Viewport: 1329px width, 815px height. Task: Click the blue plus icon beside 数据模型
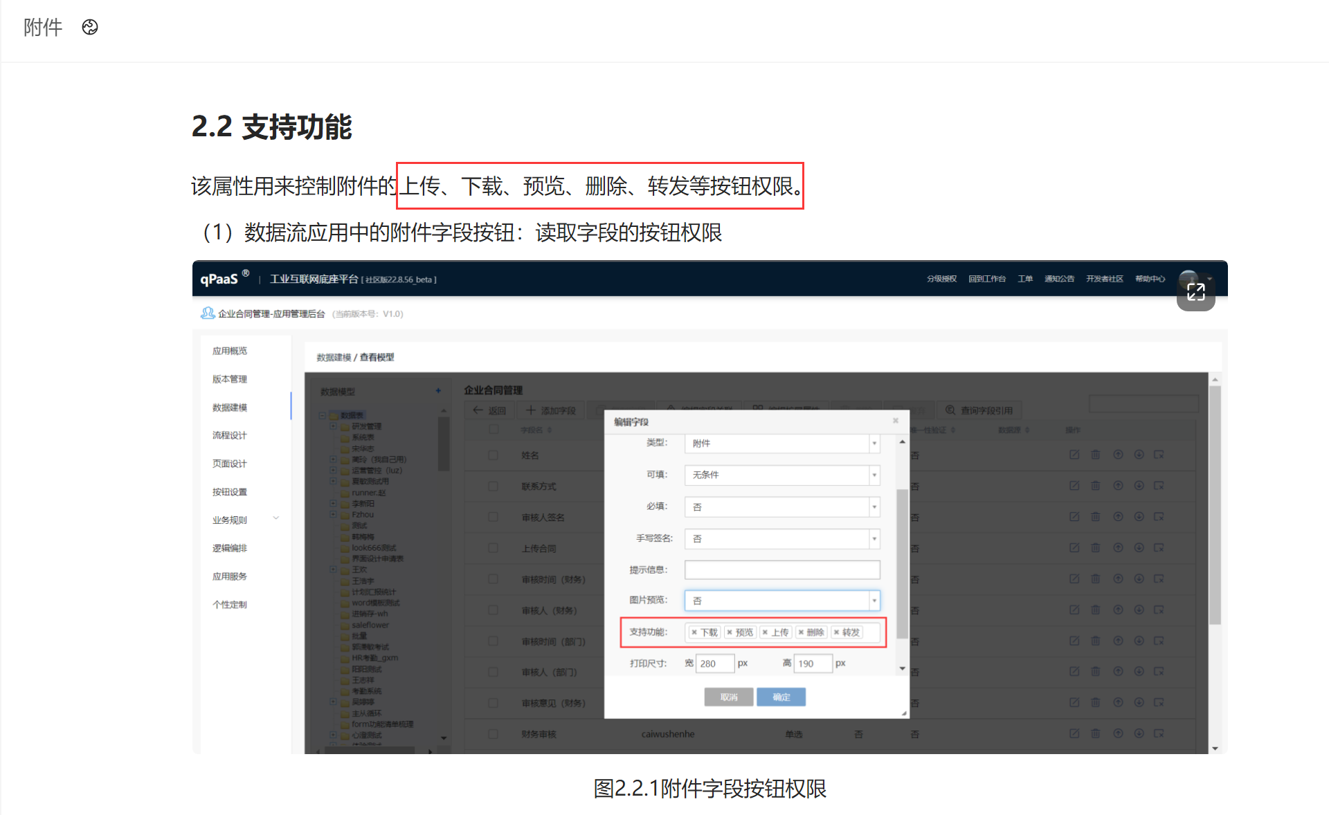click(x=438, y=391)
